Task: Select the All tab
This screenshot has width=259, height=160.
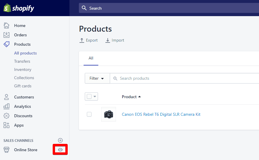Action: coord(91,58)
